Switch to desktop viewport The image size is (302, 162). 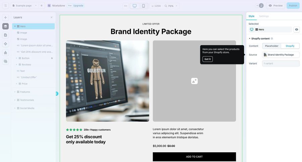pos(135,6)
